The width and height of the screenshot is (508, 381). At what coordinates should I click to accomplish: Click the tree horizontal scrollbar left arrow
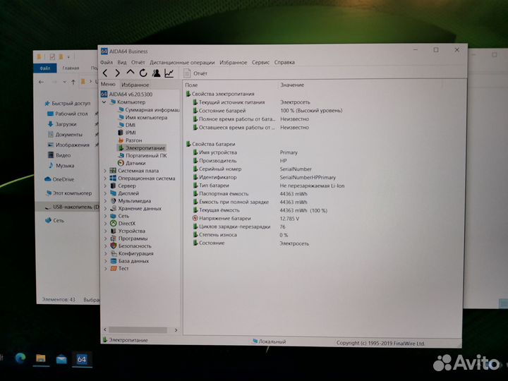click(x=105, y=329)
